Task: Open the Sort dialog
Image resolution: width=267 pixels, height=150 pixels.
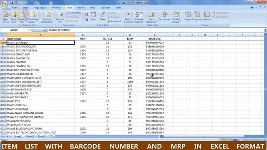Action: pyautogui.click(x=93, y=16)
